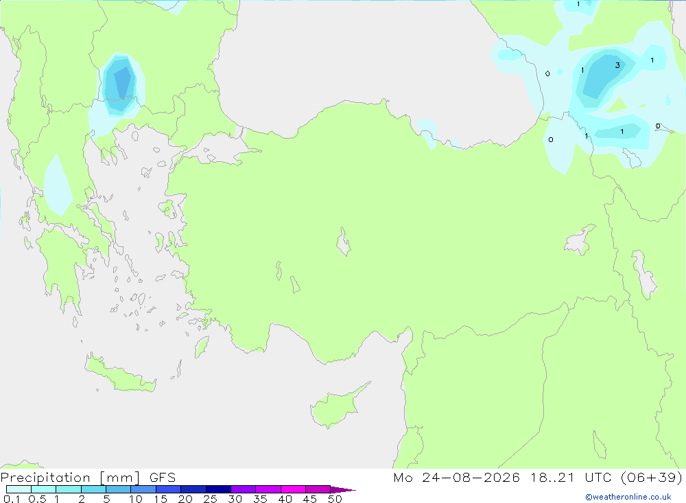686x503 pixels.
Task: Click the legend scale label "35"
Action: coord(260,499)
